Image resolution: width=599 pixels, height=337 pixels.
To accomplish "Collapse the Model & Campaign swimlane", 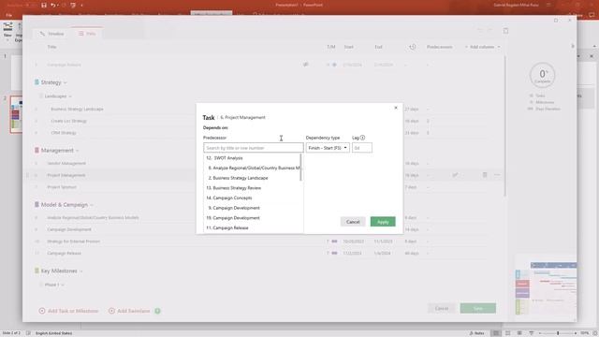I will point(92,205).
